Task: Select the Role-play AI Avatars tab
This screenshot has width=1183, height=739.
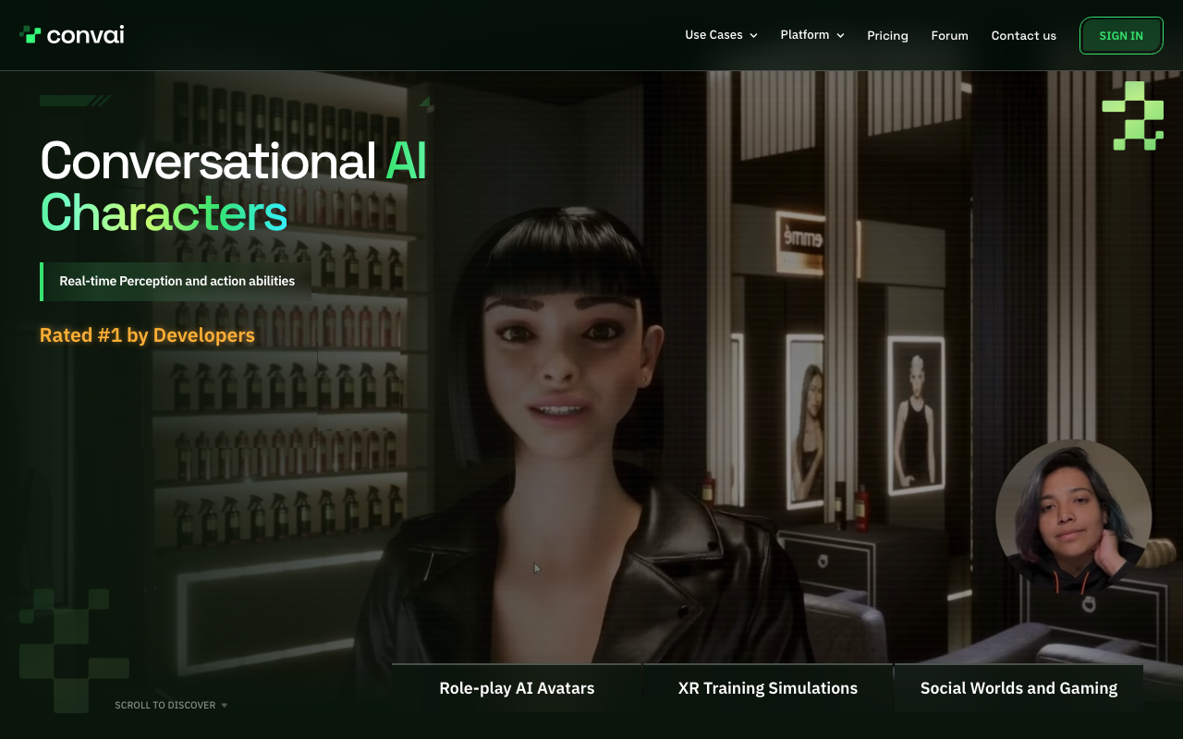Action: [x=517, y=688]
